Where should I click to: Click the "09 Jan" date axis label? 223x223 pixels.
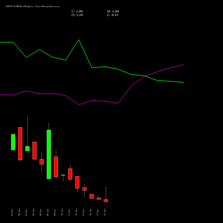55,212
